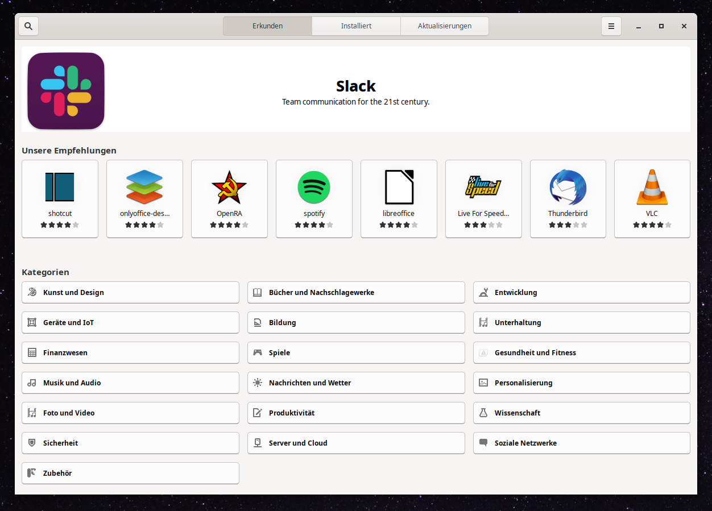This screenshot has height=511, width=712.
Task: Click the 'Team communication for the 21st century.' text
Action: [356, 102]
